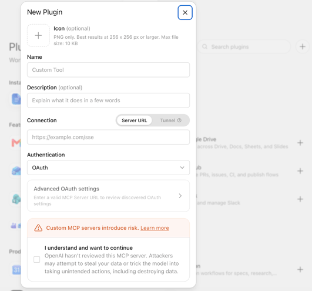This screenshot has width=312, height=291.
Task: Close the New Plugin dialog
Action: pos(185,12)
